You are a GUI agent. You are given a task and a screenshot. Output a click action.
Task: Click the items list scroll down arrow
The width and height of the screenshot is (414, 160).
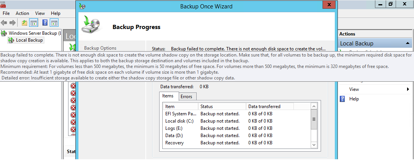(314, 145)
